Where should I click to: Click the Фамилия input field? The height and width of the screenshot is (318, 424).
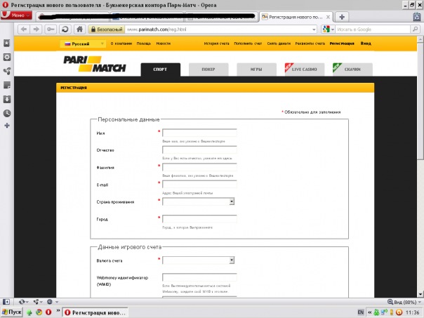pyautogui.click(x=199, y=167)
